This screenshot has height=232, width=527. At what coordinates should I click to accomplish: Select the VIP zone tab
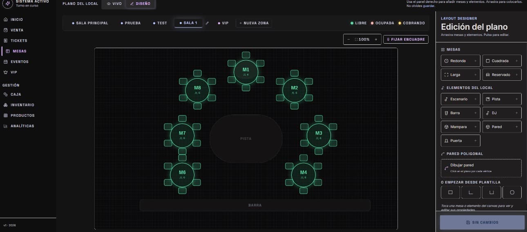pos(223,23)
